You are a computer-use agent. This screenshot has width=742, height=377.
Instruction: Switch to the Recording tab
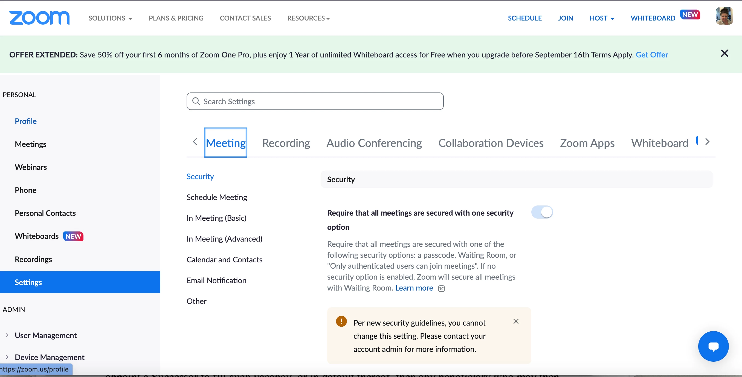pyautogui.click(x=286, y=143)
